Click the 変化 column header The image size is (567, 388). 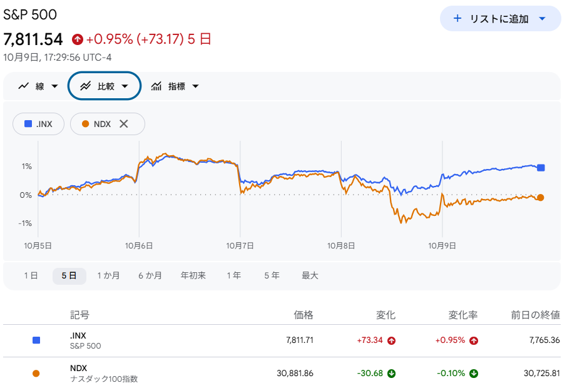pyautogui.click(x=386, y=315)
